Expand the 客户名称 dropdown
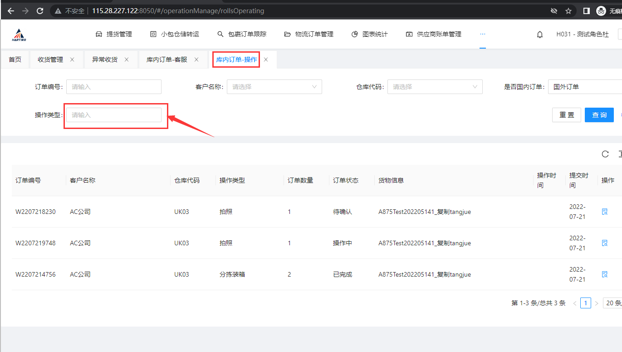Screen dimensions: 622x352 [x=274, y=87]
